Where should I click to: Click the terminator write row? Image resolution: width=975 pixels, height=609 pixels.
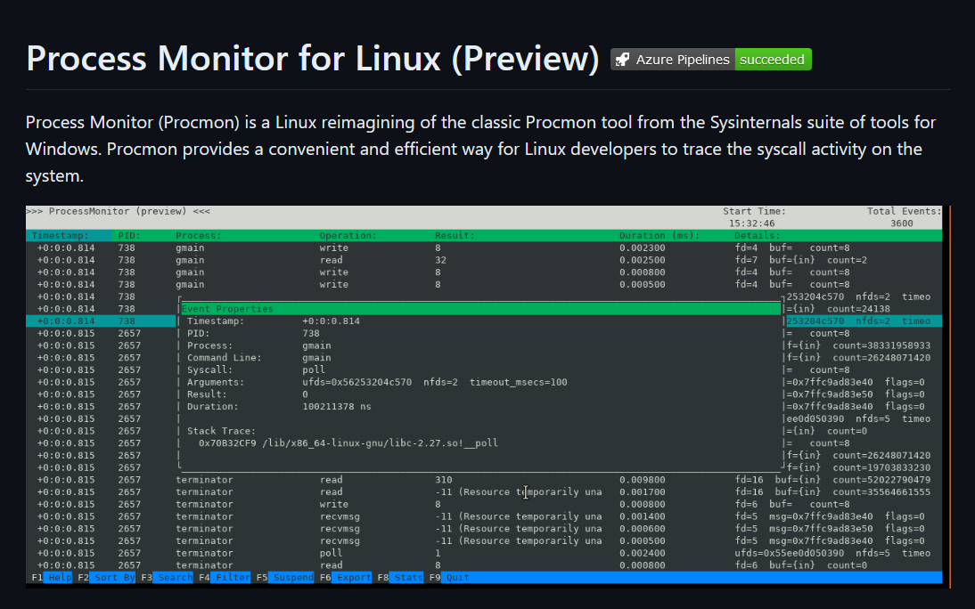pos(484,504)
